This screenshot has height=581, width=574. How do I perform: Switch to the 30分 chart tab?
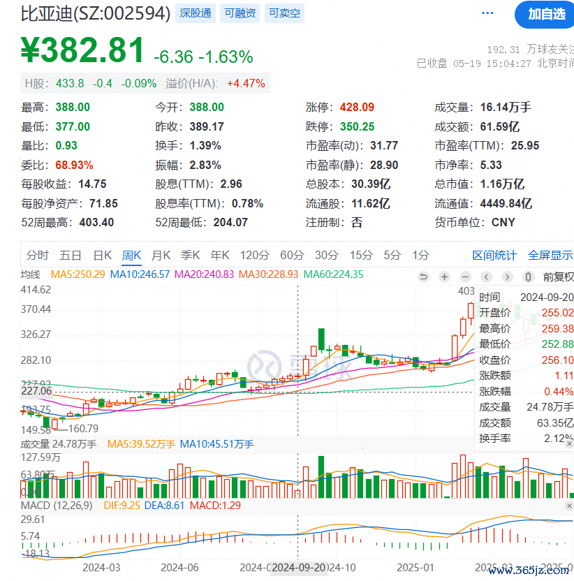pos(327,255)
